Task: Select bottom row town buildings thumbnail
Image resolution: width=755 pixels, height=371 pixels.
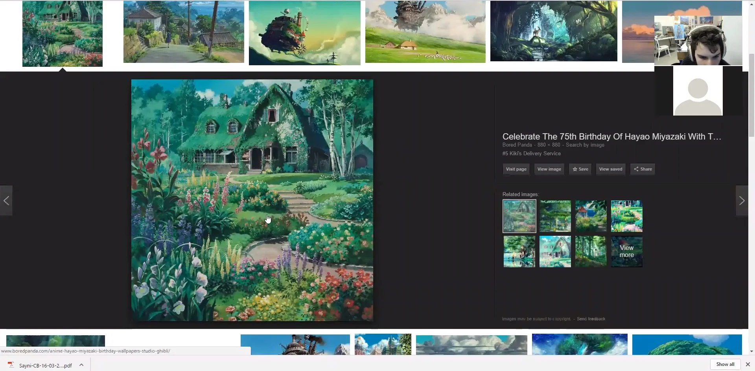Action: 383,344
